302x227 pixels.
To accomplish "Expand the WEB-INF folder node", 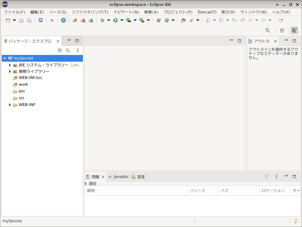I will coord(10,105).
